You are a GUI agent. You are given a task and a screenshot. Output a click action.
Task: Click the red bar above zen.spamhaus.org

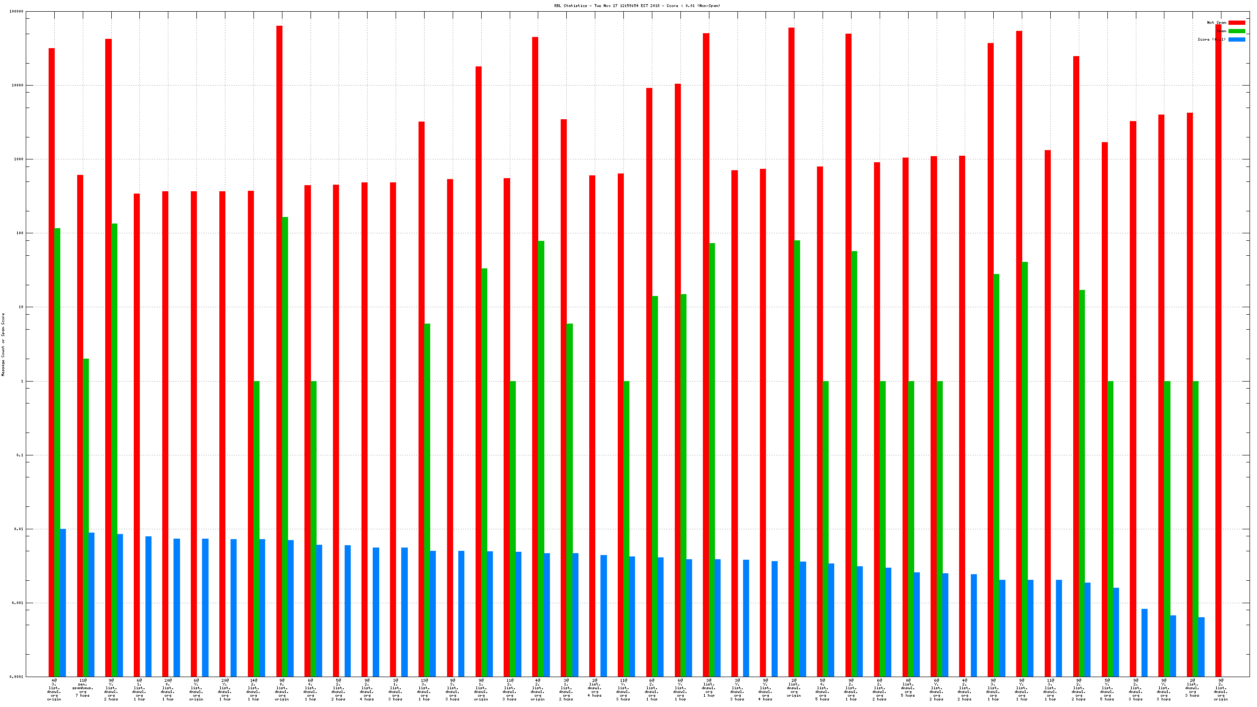[x=80, y=425]
